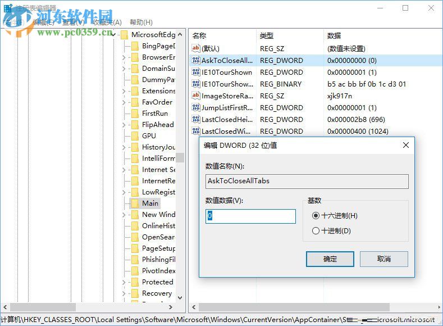Click the MicrosoftEdg folder icon
Image resolution: width=443 pixels, height=326 pixels.
(125, 35)
